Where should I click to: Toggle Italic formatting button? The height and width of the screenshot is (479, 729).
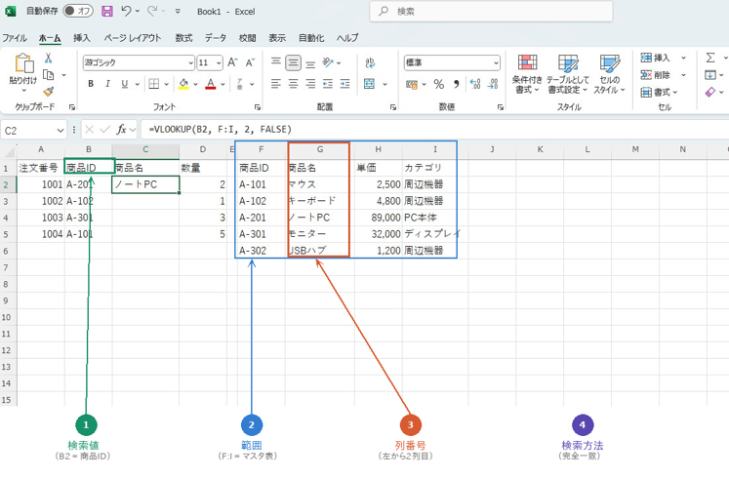pos(106,84)
